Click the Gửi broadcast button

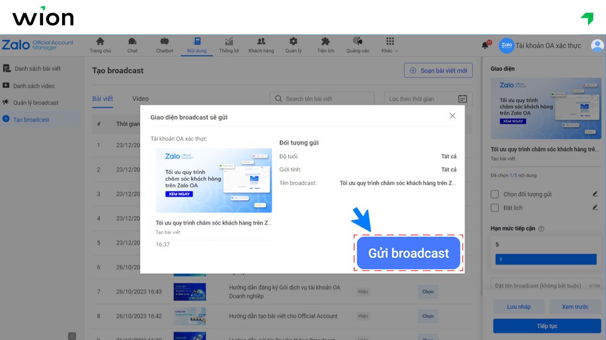(x=408, y=253)
